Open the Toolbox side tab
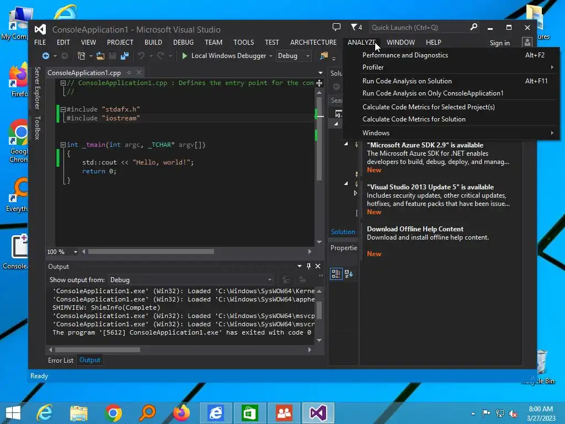Screen dimensions: 565x424 coord(37,128)
